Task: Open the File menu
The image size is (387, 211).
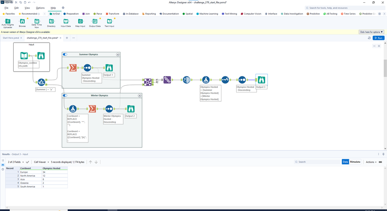Action: pyautogui.click(x=7, y=8)
